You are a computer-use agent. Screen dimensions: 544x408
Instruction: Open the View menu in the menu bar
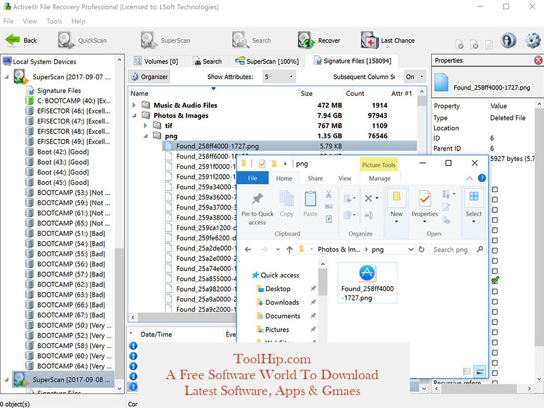click(x=30, y=21)
